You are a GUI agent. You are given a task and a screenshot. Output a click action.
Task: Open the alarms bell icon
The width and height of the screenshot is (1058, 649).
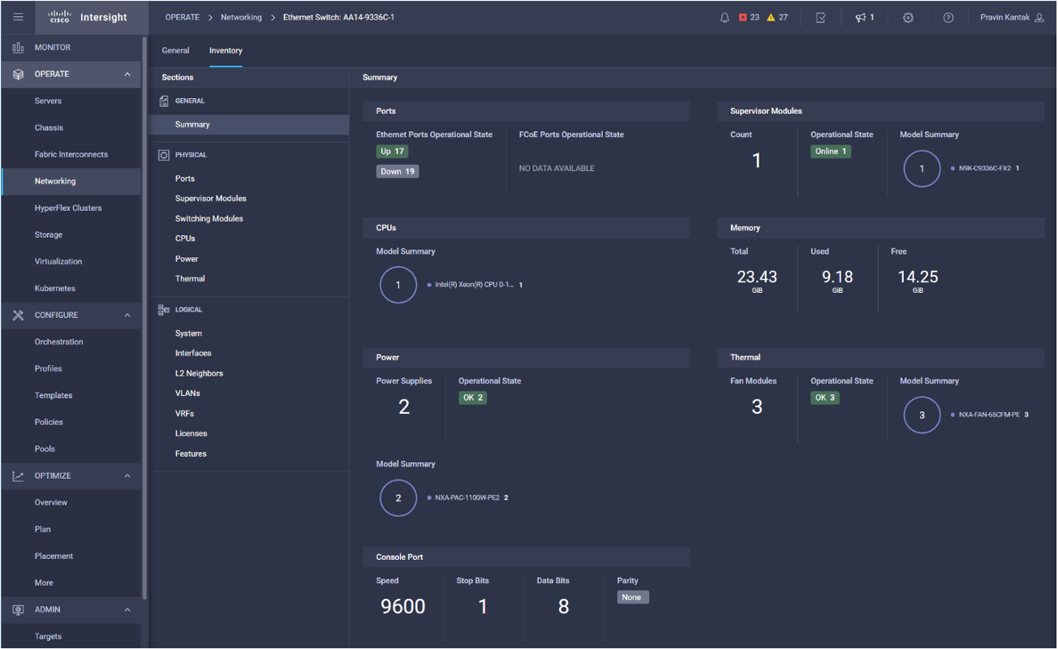(x=725, y=17)
